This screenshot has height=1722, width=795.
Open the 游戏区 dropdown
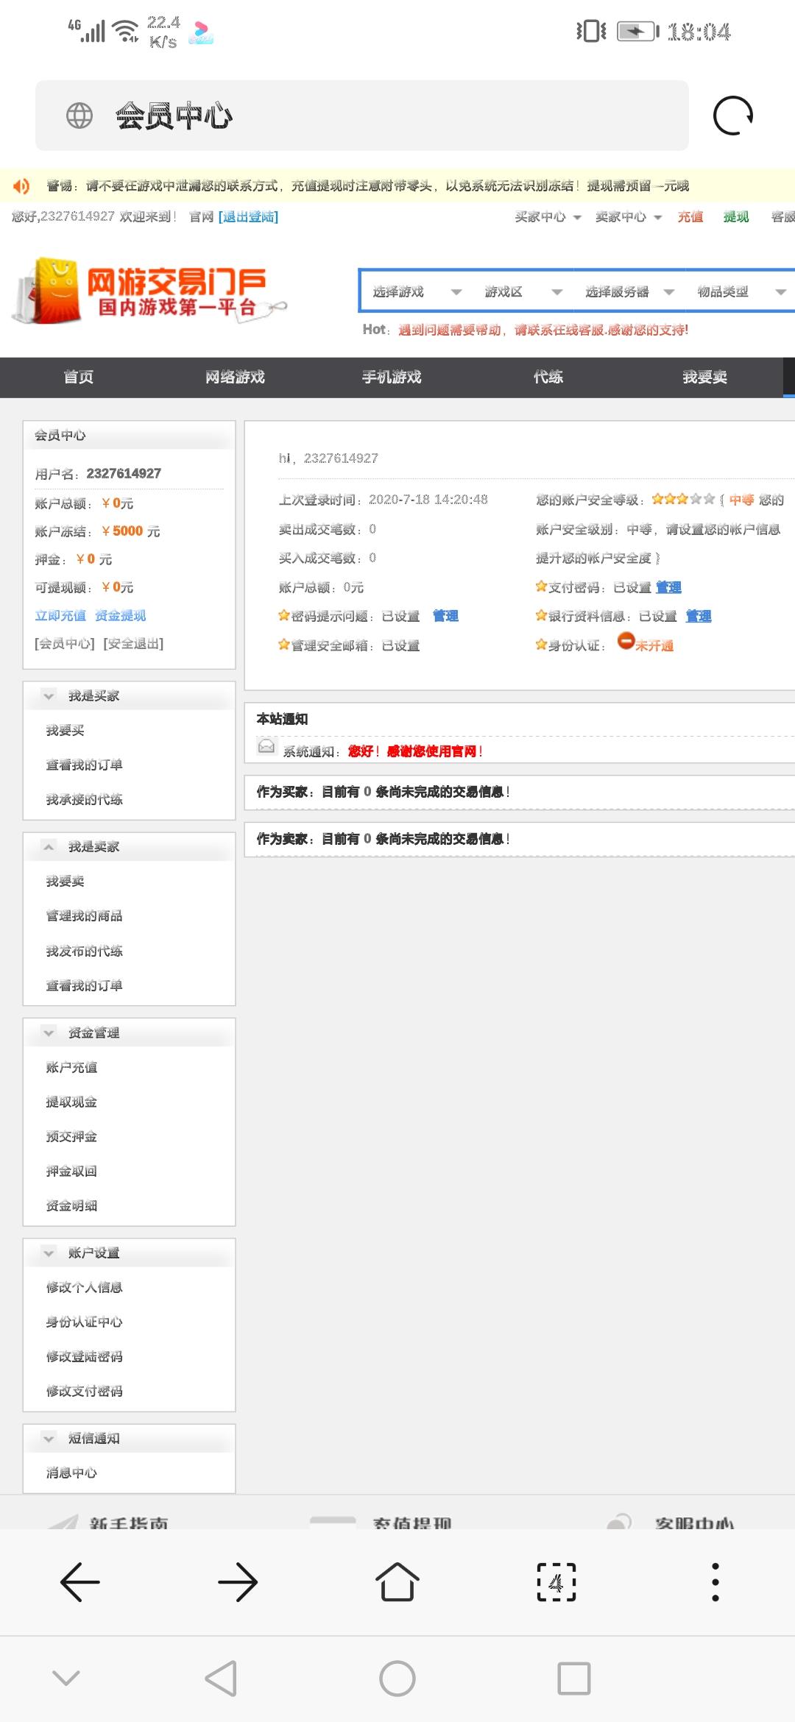[x=523, y=291]
